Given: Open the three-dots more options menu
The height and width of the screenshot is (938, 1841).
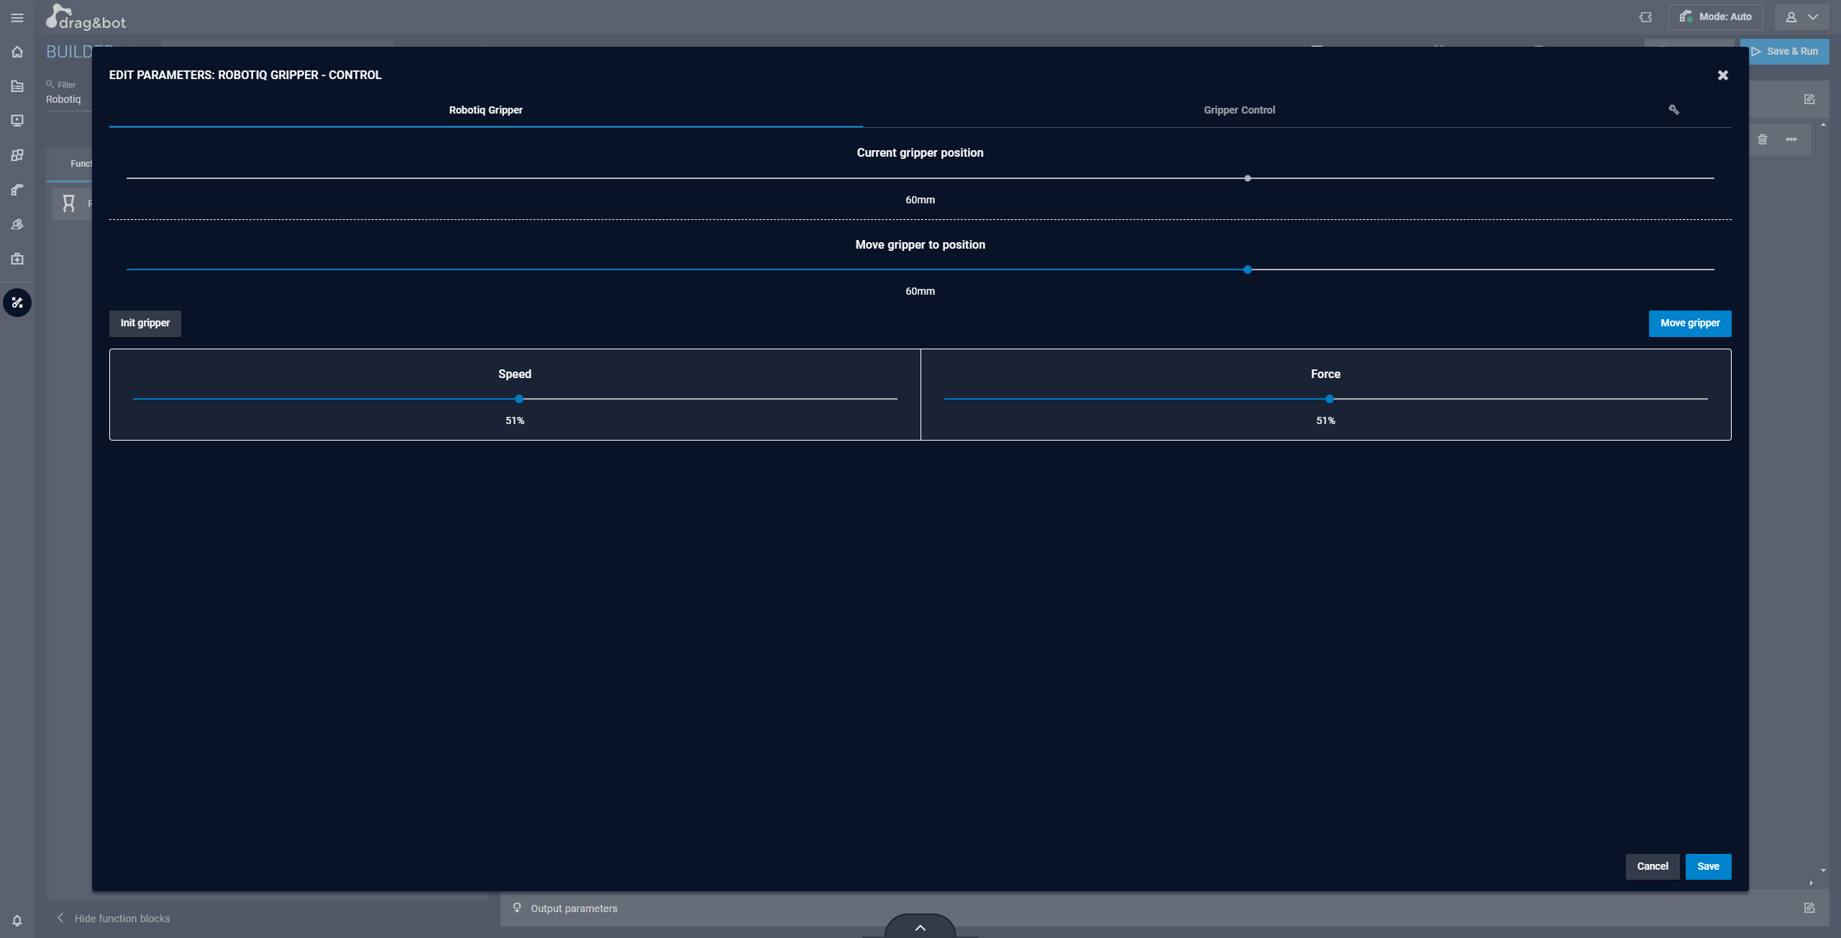Looking at the screenshot, I should tap(1791, 139).
